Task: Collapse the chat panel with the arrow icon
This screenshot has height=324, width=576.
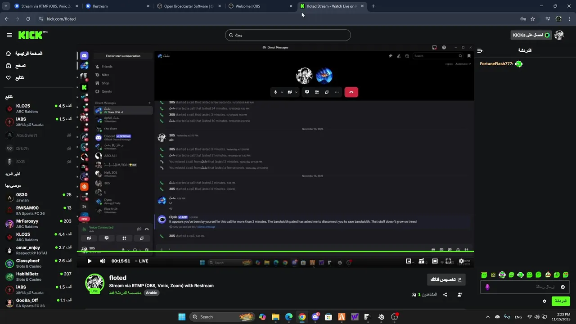Action: tap(480, 51)
